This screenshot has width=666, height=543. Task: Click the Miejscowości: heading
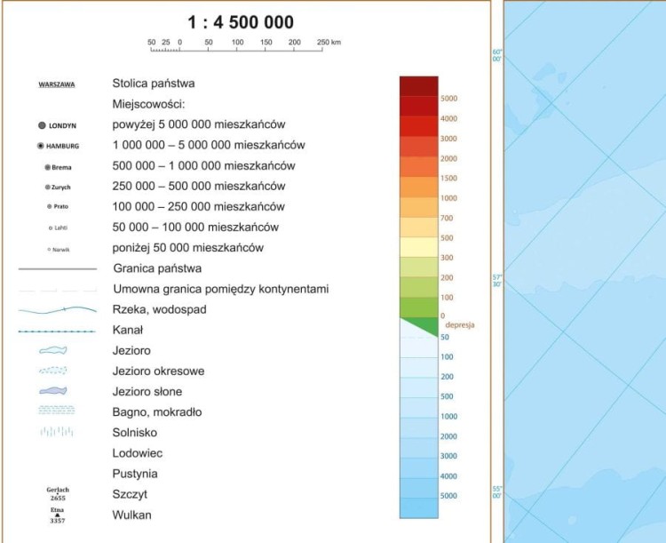(x=148, y=104)
